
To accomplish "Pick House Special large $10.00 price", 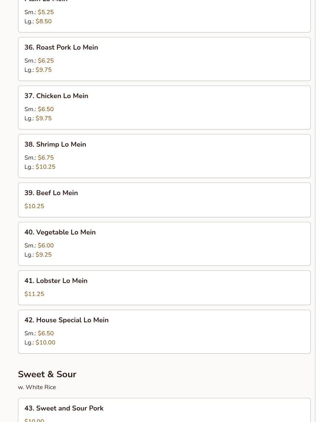I will pyautogui.click(x=46, y=343).
